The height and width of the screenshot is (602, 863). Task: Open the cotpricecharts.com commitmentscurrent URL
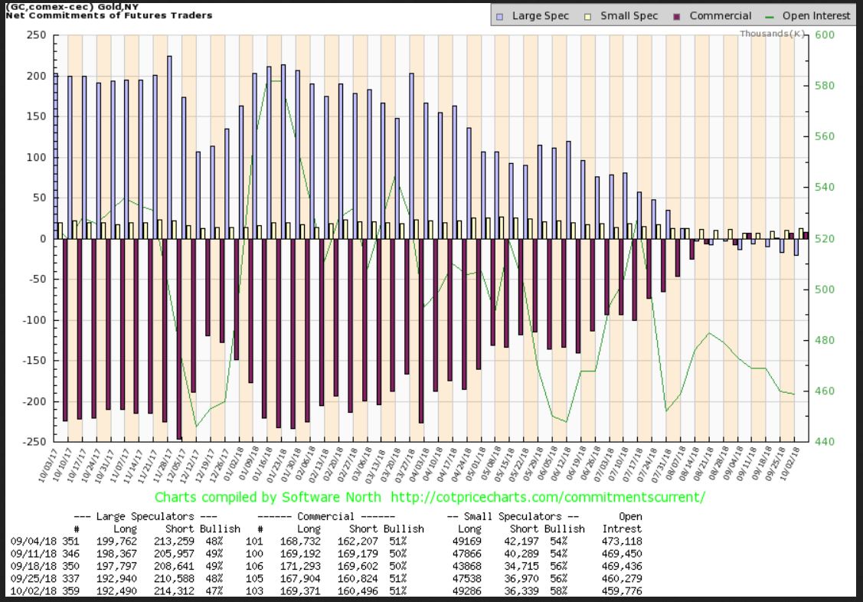point(548,497)
